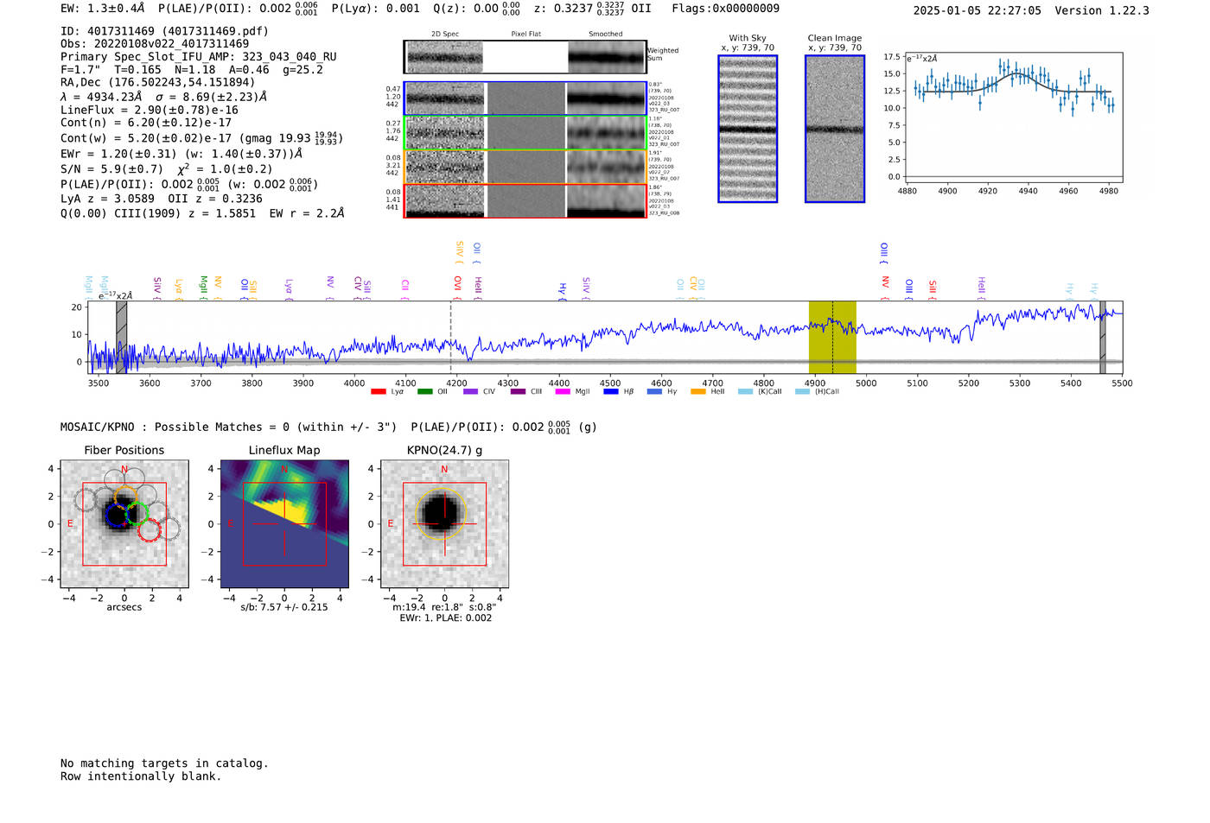The width and height of the screenshot is (1210, 823).
Task: Click the Clean Image cutout
Action: pos(834,129)
